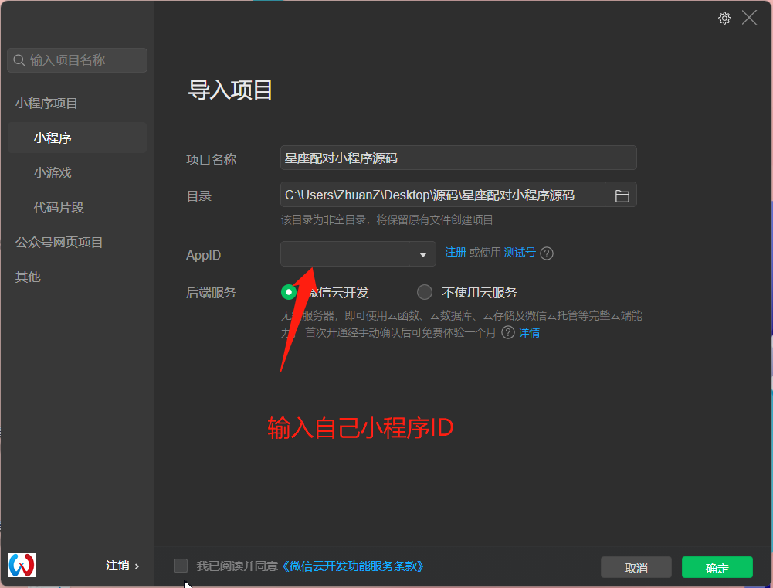Select the 不使用云服务 radio button
Viewport: 773px width, 588px height.
pyautogui.click(x=424, y=292)
